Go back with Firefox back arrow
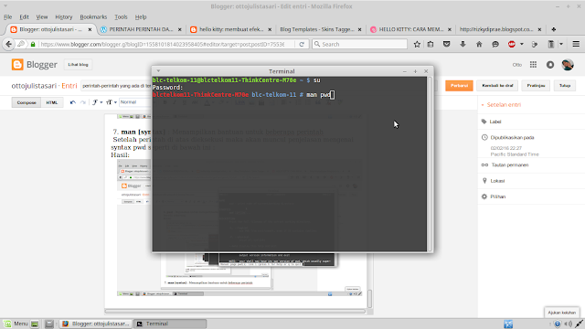This screenshot has height=329, width=585. [8, 44]
